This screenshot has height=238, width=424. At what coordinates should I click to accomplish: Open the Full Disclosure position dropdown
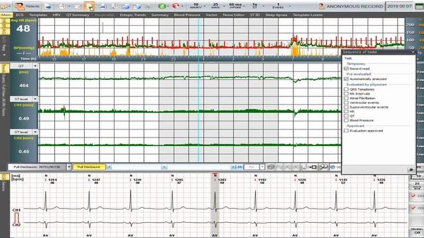[x=69, y=167]
